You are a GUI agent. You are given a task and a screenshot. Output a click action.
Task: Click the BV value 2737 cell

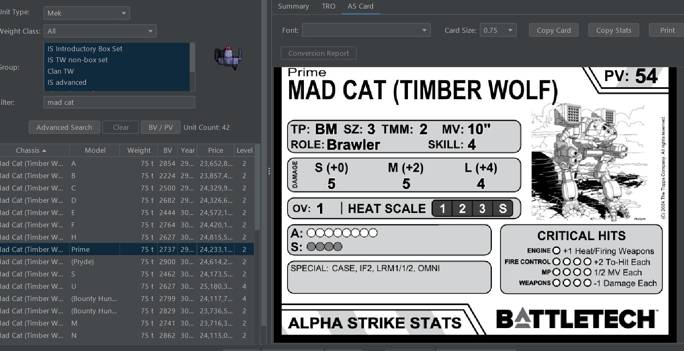click(168, 249)
